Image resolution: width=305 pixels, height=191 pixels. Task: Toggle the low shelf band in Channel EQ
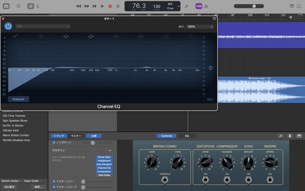(x=41, y=36)
